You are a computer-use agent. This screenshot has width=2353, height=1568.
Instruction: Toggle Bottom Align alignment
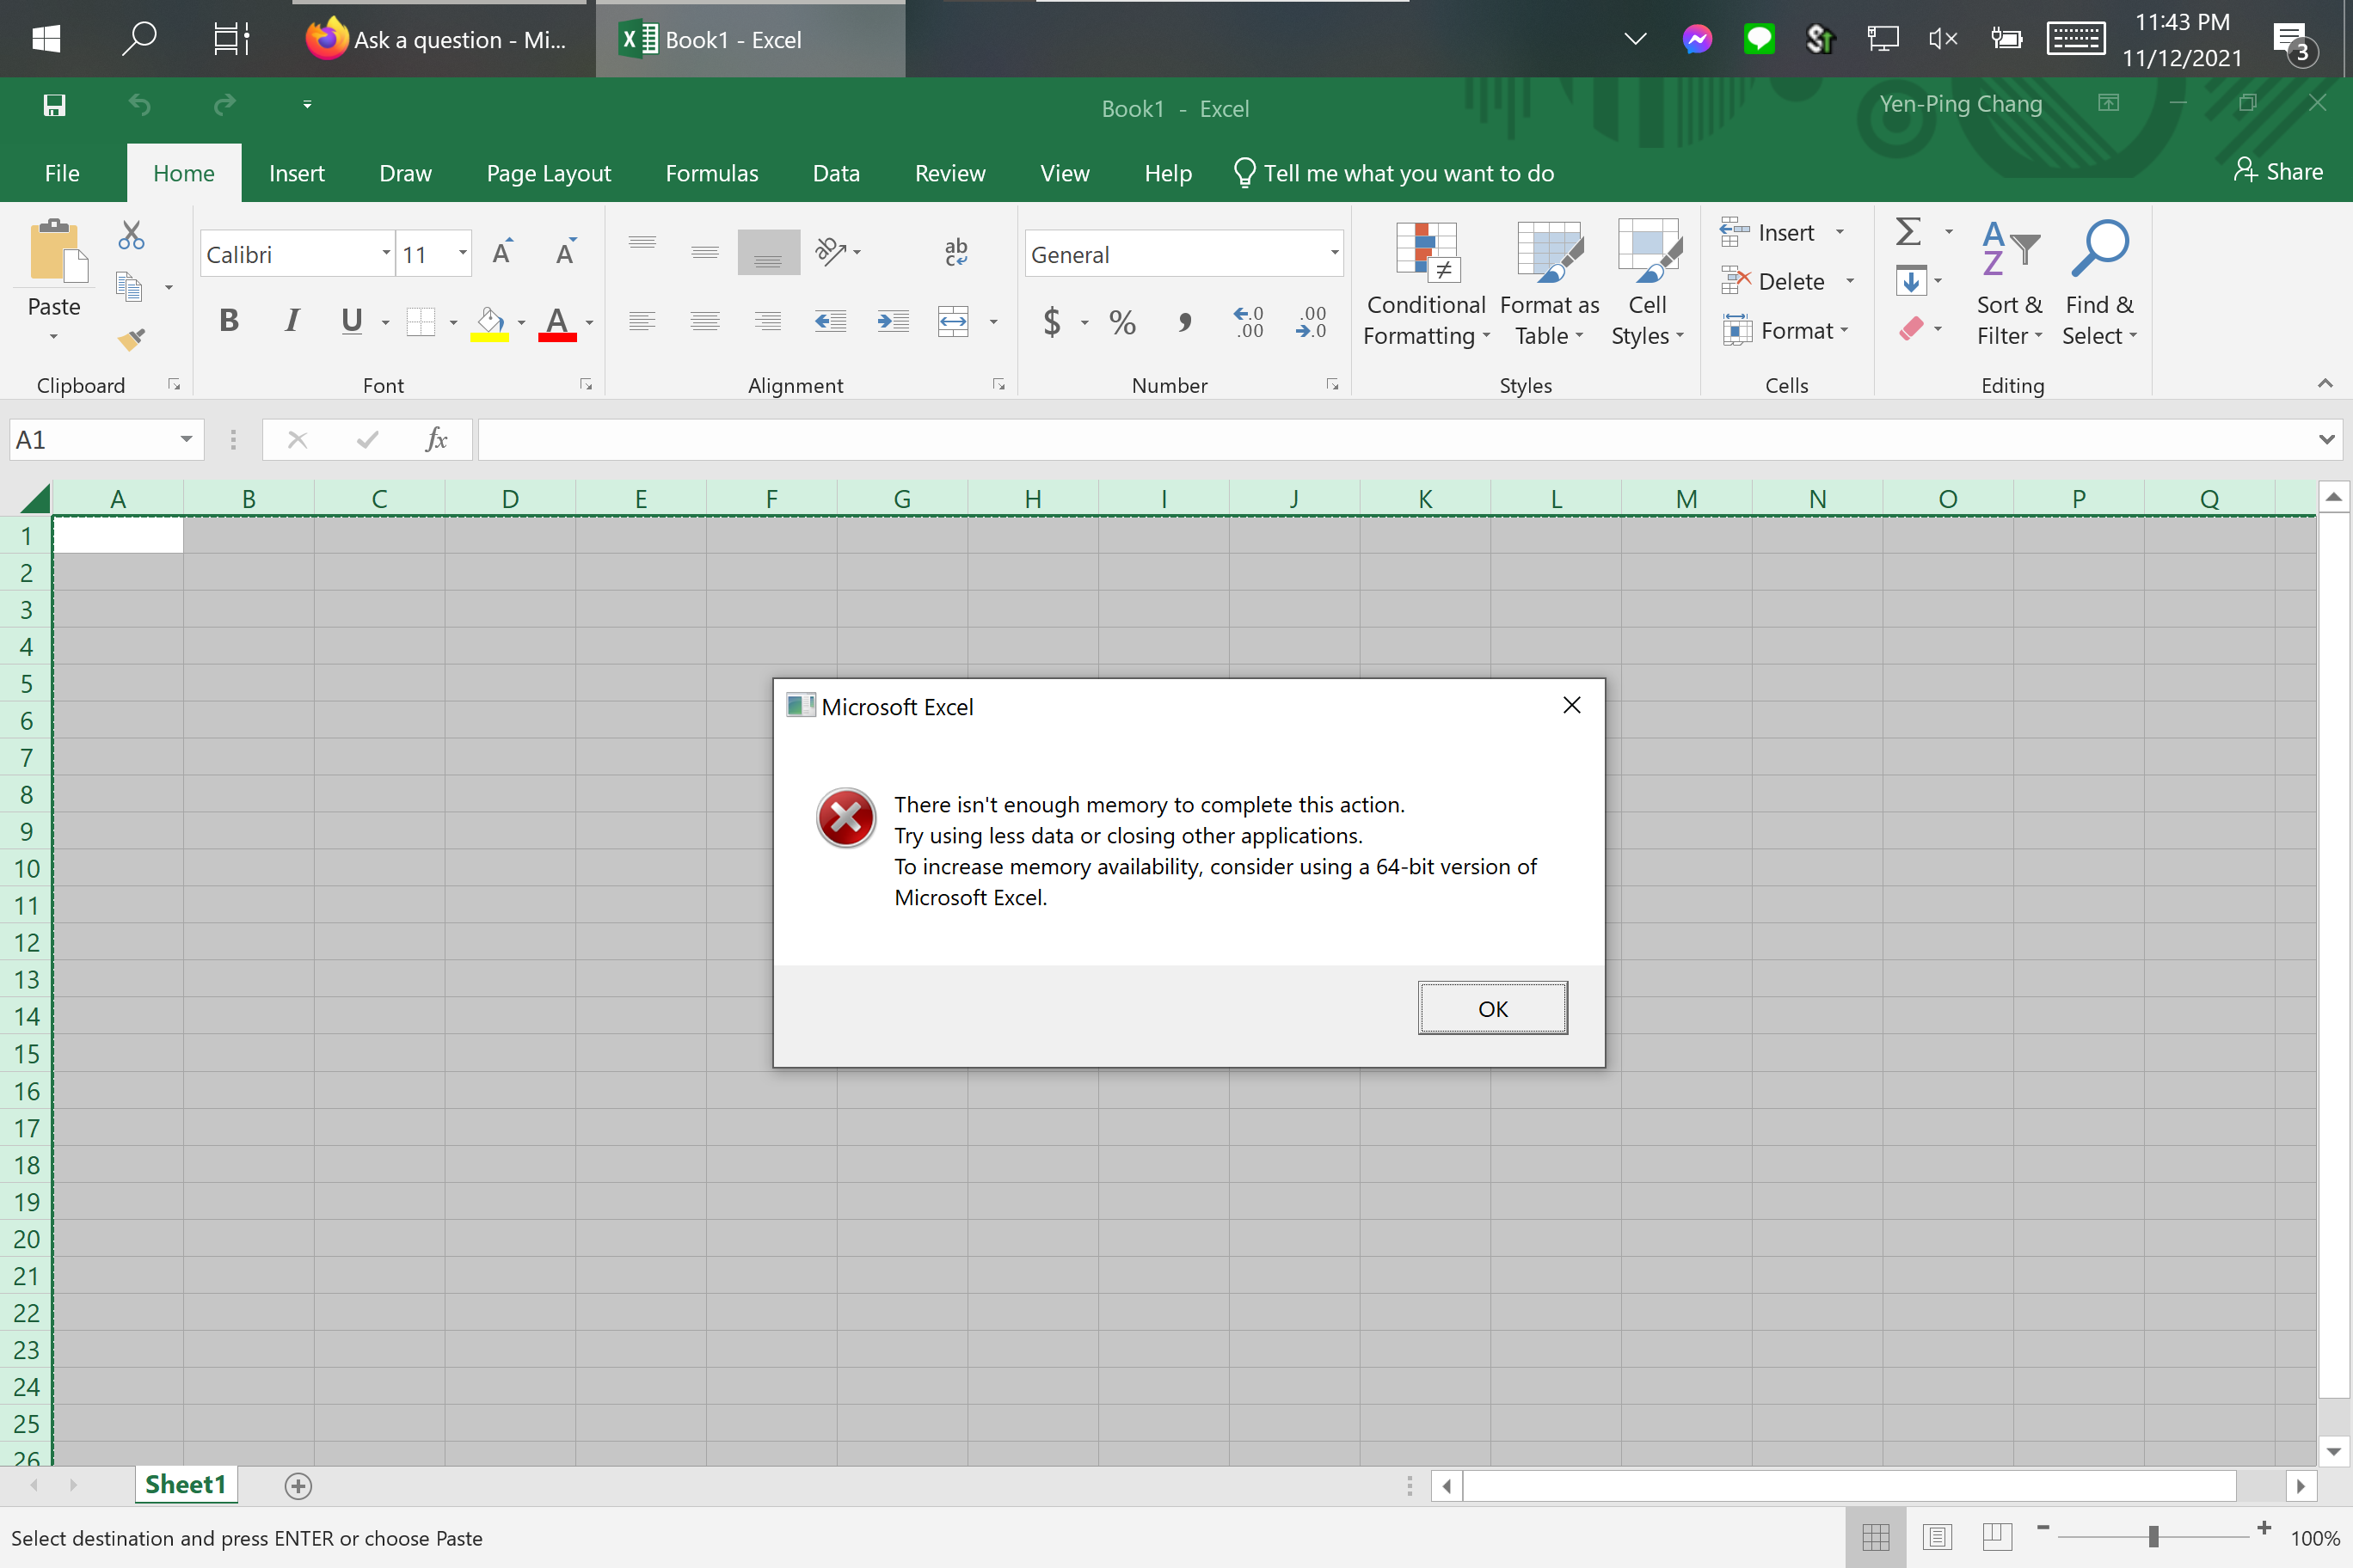click(x=768, y=253)
